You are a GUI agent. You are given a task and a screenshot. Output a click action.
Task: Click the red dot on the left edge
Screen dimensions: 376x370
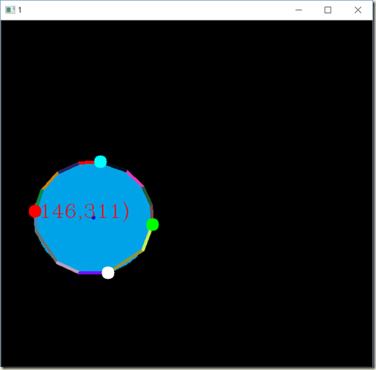coord(35,211)
